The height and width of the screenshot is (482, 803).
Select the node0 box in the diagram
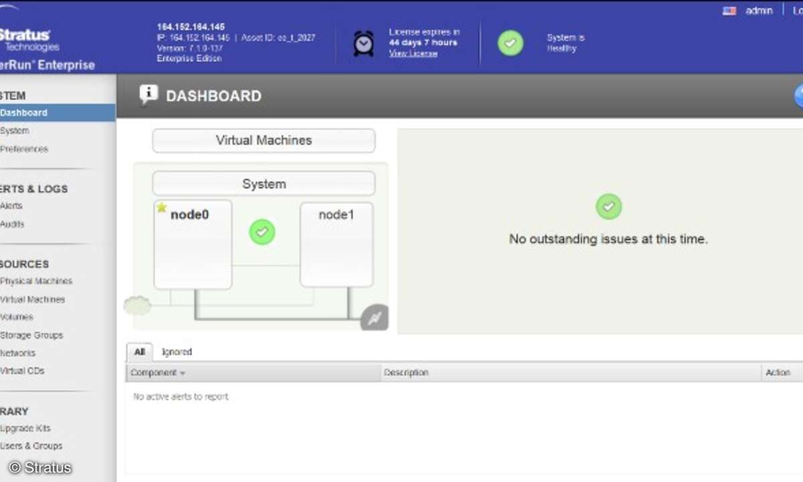193,244
